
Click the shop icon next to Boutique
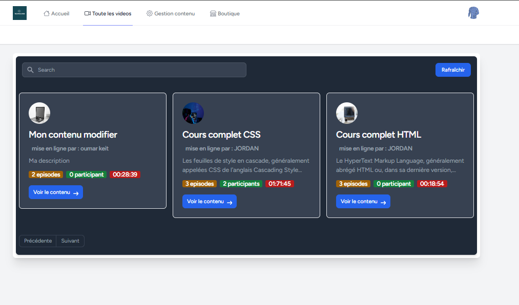point(213,13)
